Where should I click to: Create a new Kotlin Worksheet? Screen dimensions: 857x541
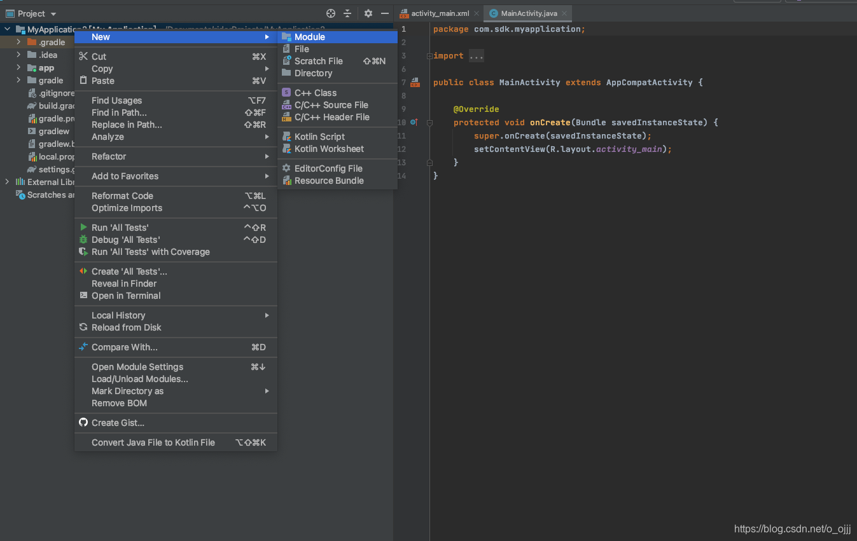click(338, 149)
